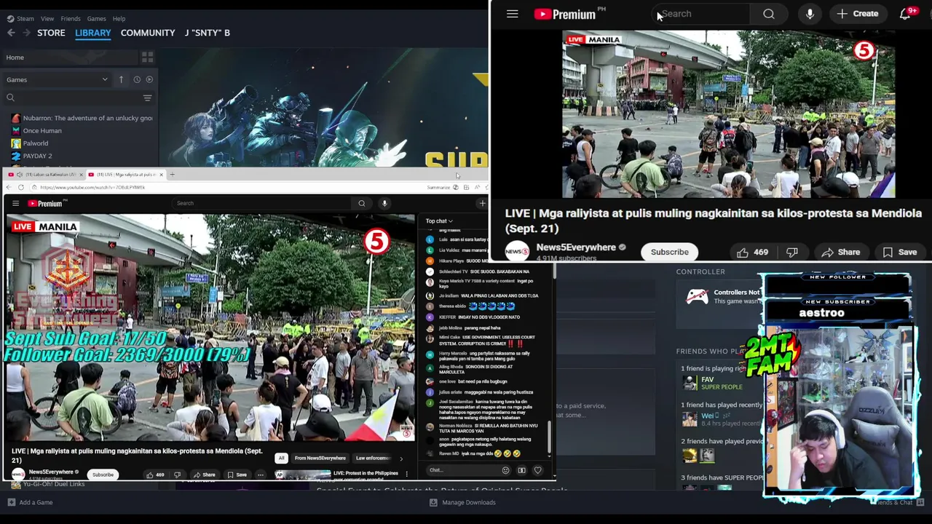Select Once Human in Steam game list
Screen dimensions: 932x524
[36, 131]
